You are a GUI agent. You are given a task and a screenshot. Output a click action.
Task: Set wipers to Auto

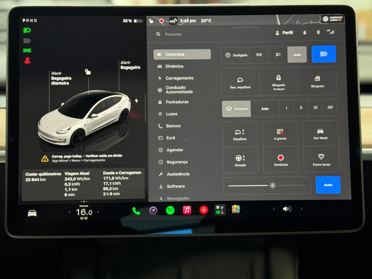pos(265,108)
